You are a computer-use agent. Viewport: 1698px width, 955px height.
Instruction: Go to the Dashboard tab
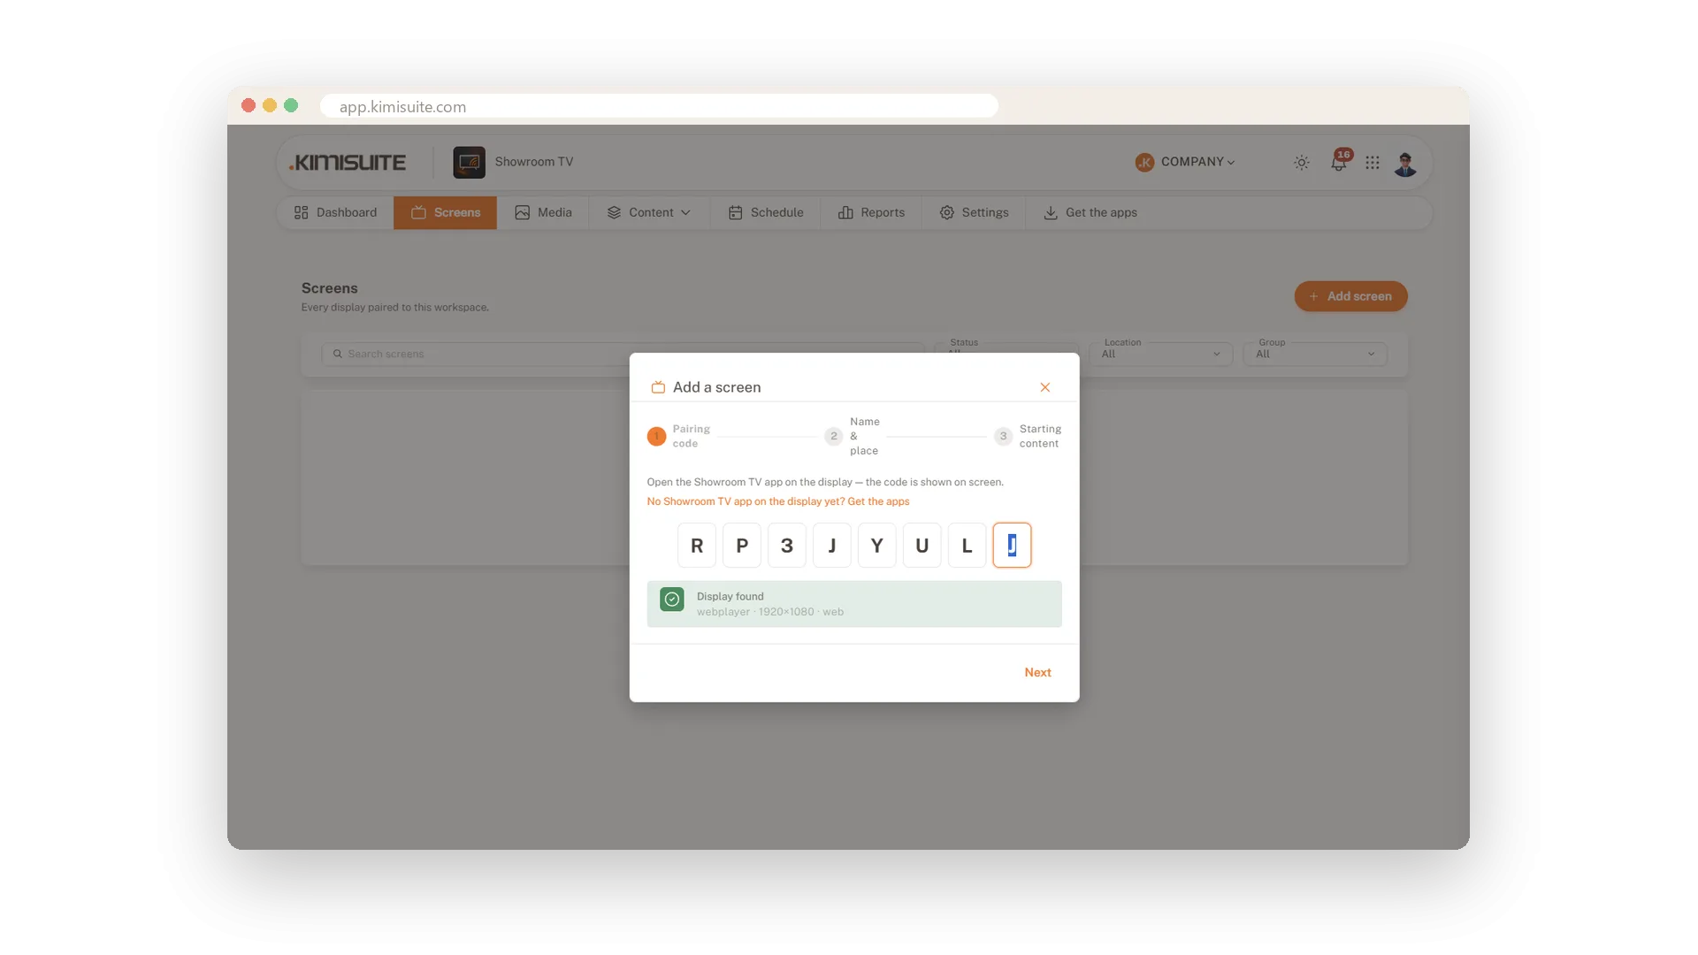[x=335, y=213]
